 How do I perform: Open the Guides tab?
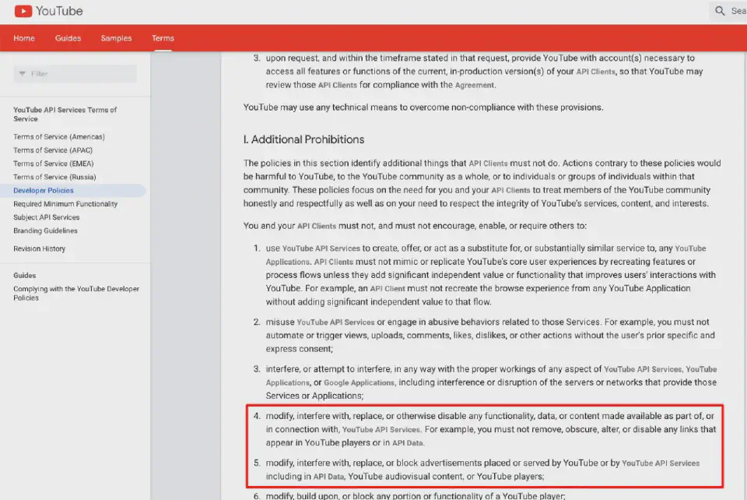pos(68,38)
